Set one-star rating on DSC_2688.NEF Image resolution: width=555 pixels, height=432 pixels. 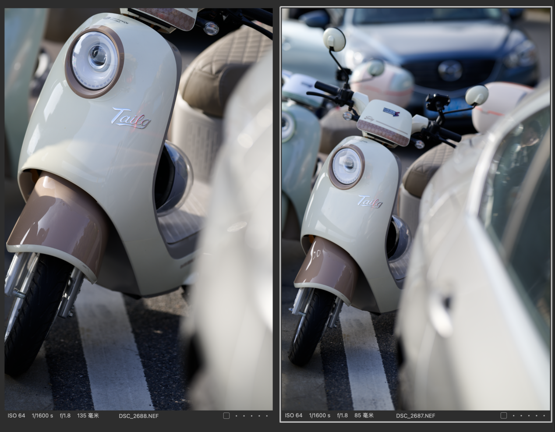coord(237,416)
